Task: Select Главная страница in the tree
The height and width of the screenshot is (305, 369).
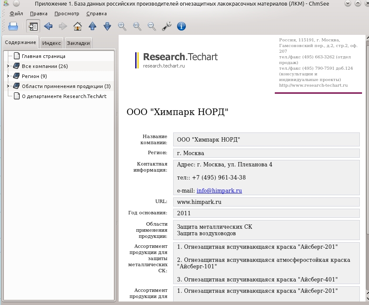Action: tap(44, 56)
